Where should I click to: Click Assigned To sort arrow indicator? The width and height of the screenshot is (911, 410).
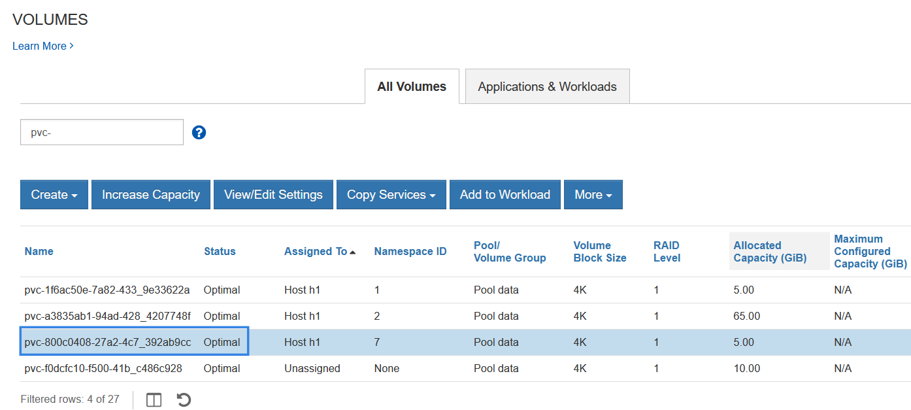353,252
